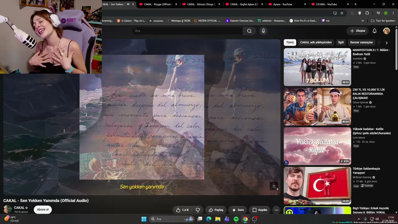This screenshot has width=398, height=224.
Task: Select the İlgili filter chip
Action: (x=341, y=42)
